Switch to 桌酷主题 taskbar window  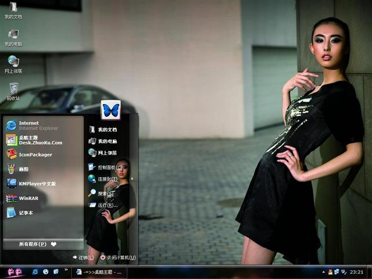click(x=99, y=273)
